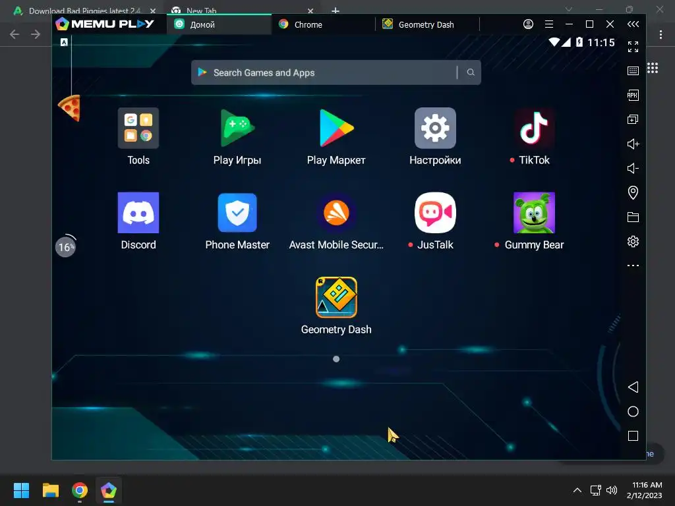
Task: Open File Explorer from taskbar
Action: 50,490
